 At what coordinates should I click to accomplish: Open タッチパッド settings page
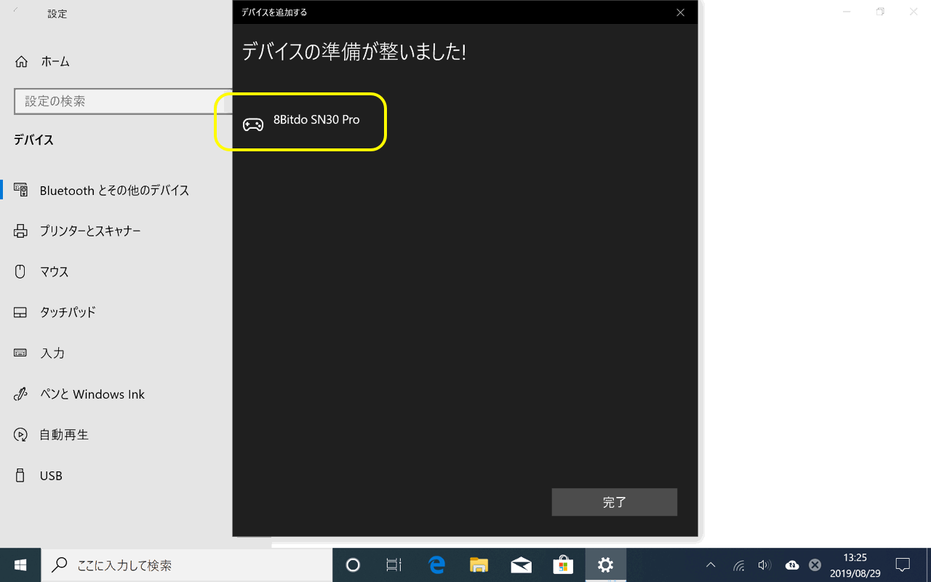point(68,313)
